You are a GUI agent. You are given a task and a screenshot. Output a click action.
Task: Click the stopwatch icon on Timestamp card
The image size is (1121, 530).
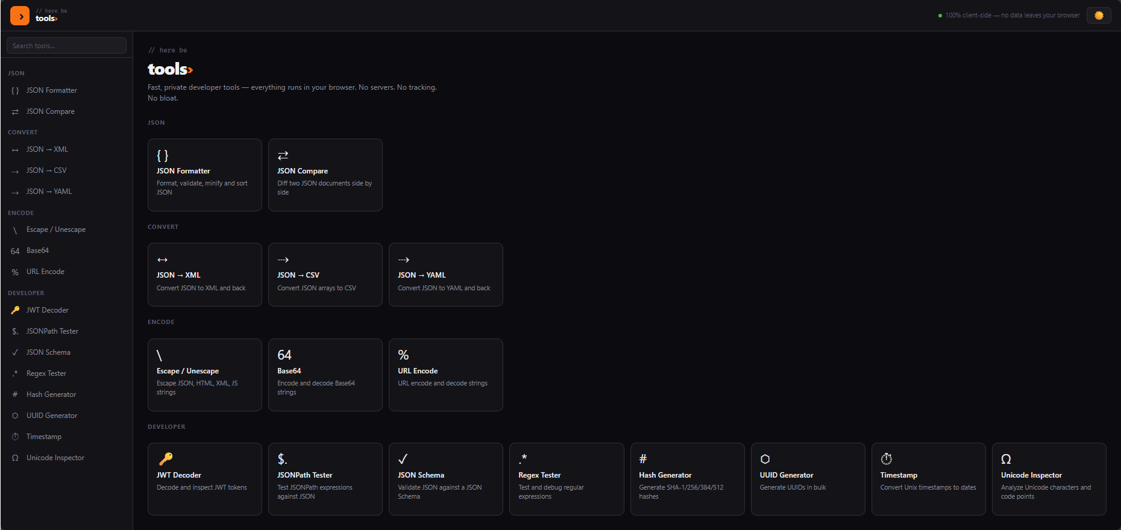(x=886, y=459)
